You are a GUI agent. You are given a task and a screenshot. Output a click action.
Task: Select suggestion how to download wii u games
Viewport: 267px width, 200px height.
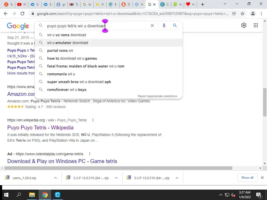pyautogui.click(x=108, y=58)
